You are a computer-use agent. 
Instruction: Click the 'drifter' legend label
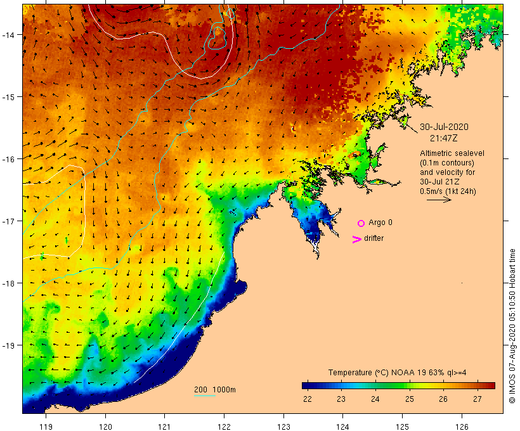[374, 238]
